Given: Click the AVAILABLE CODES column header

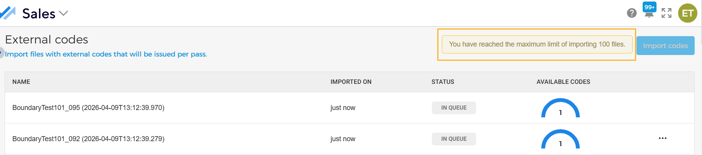Looking at the screenshot, I should point(563,82).
